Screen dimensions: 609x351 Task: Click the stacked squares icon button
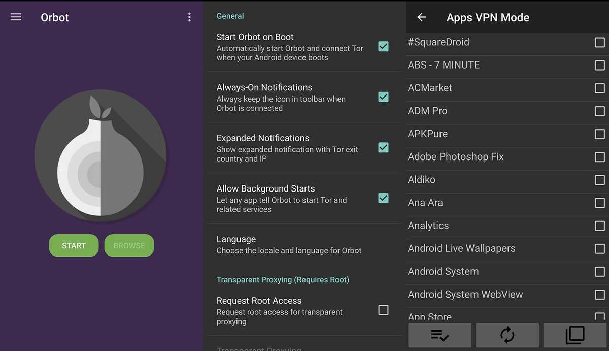tap(575, 335)
